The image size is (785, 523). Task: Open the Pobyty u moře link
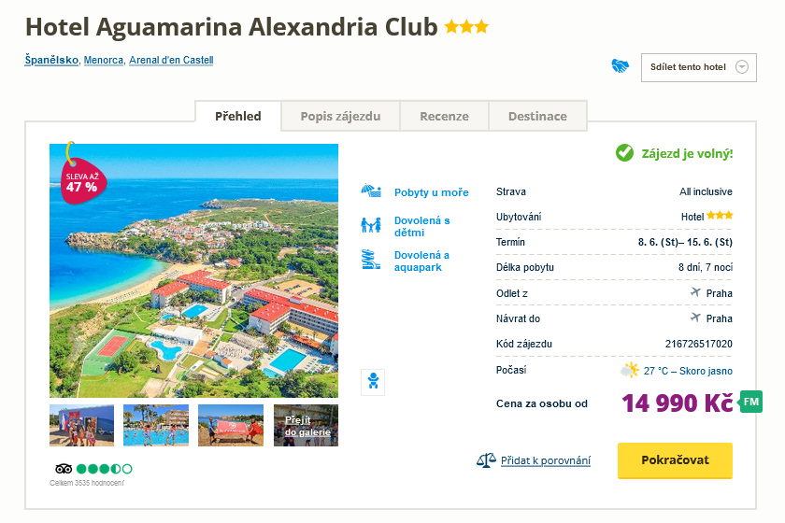431,192
